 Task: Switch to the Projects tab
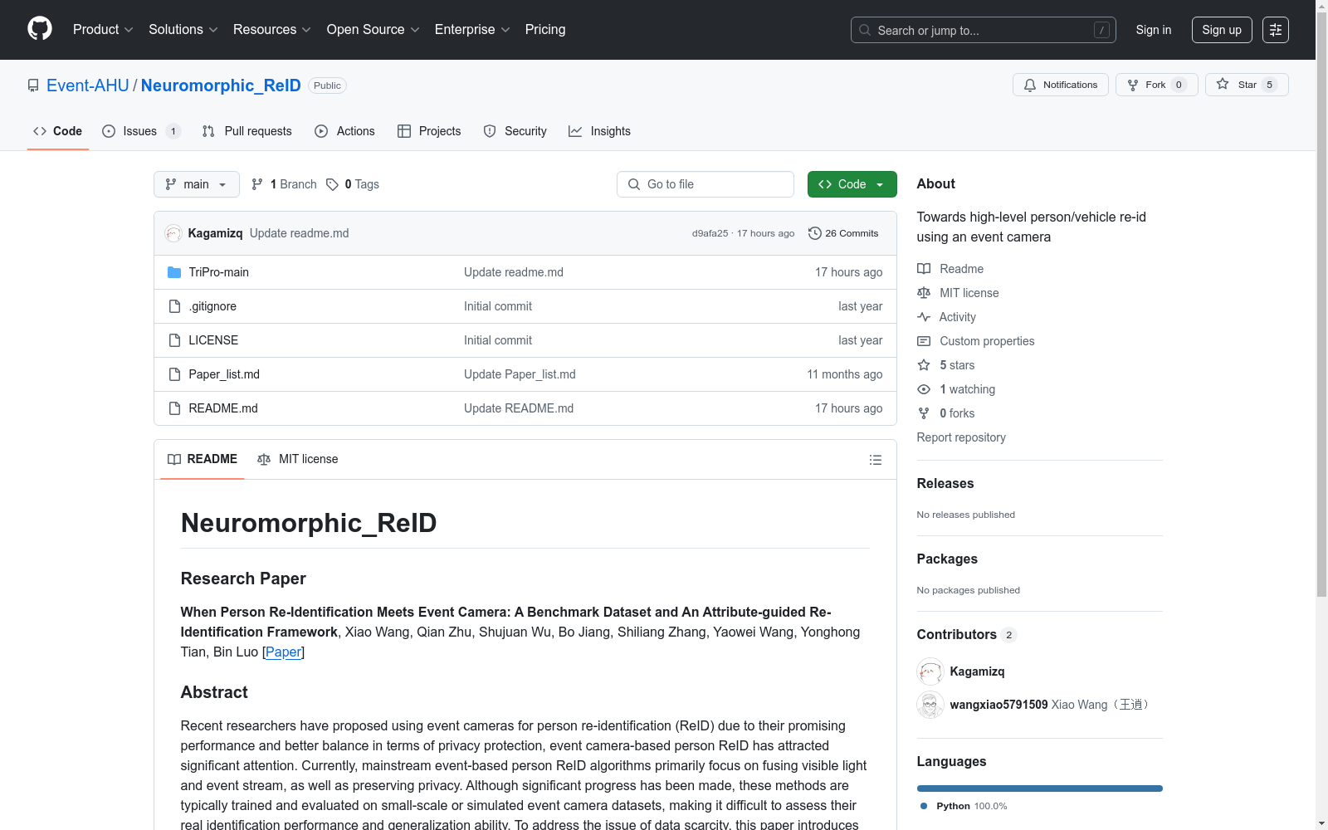coord(429,131)
